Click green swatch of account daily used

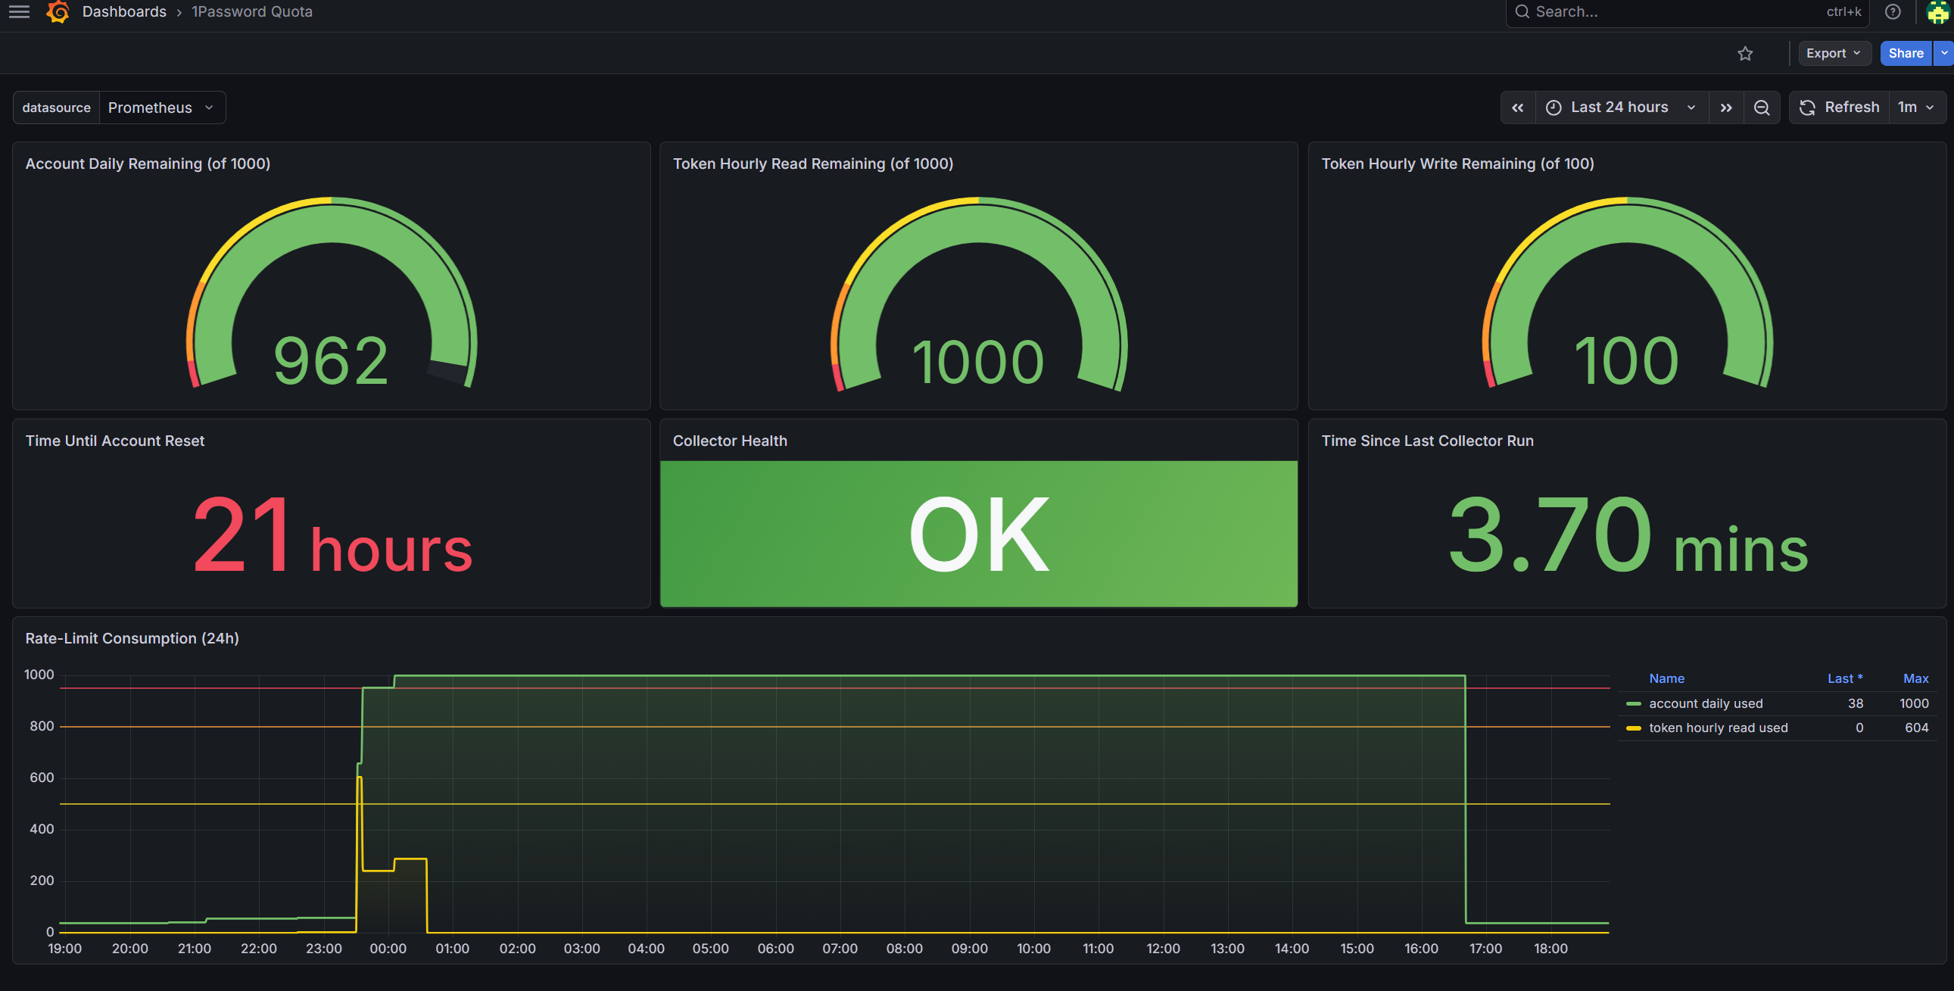pos(1633,704)
